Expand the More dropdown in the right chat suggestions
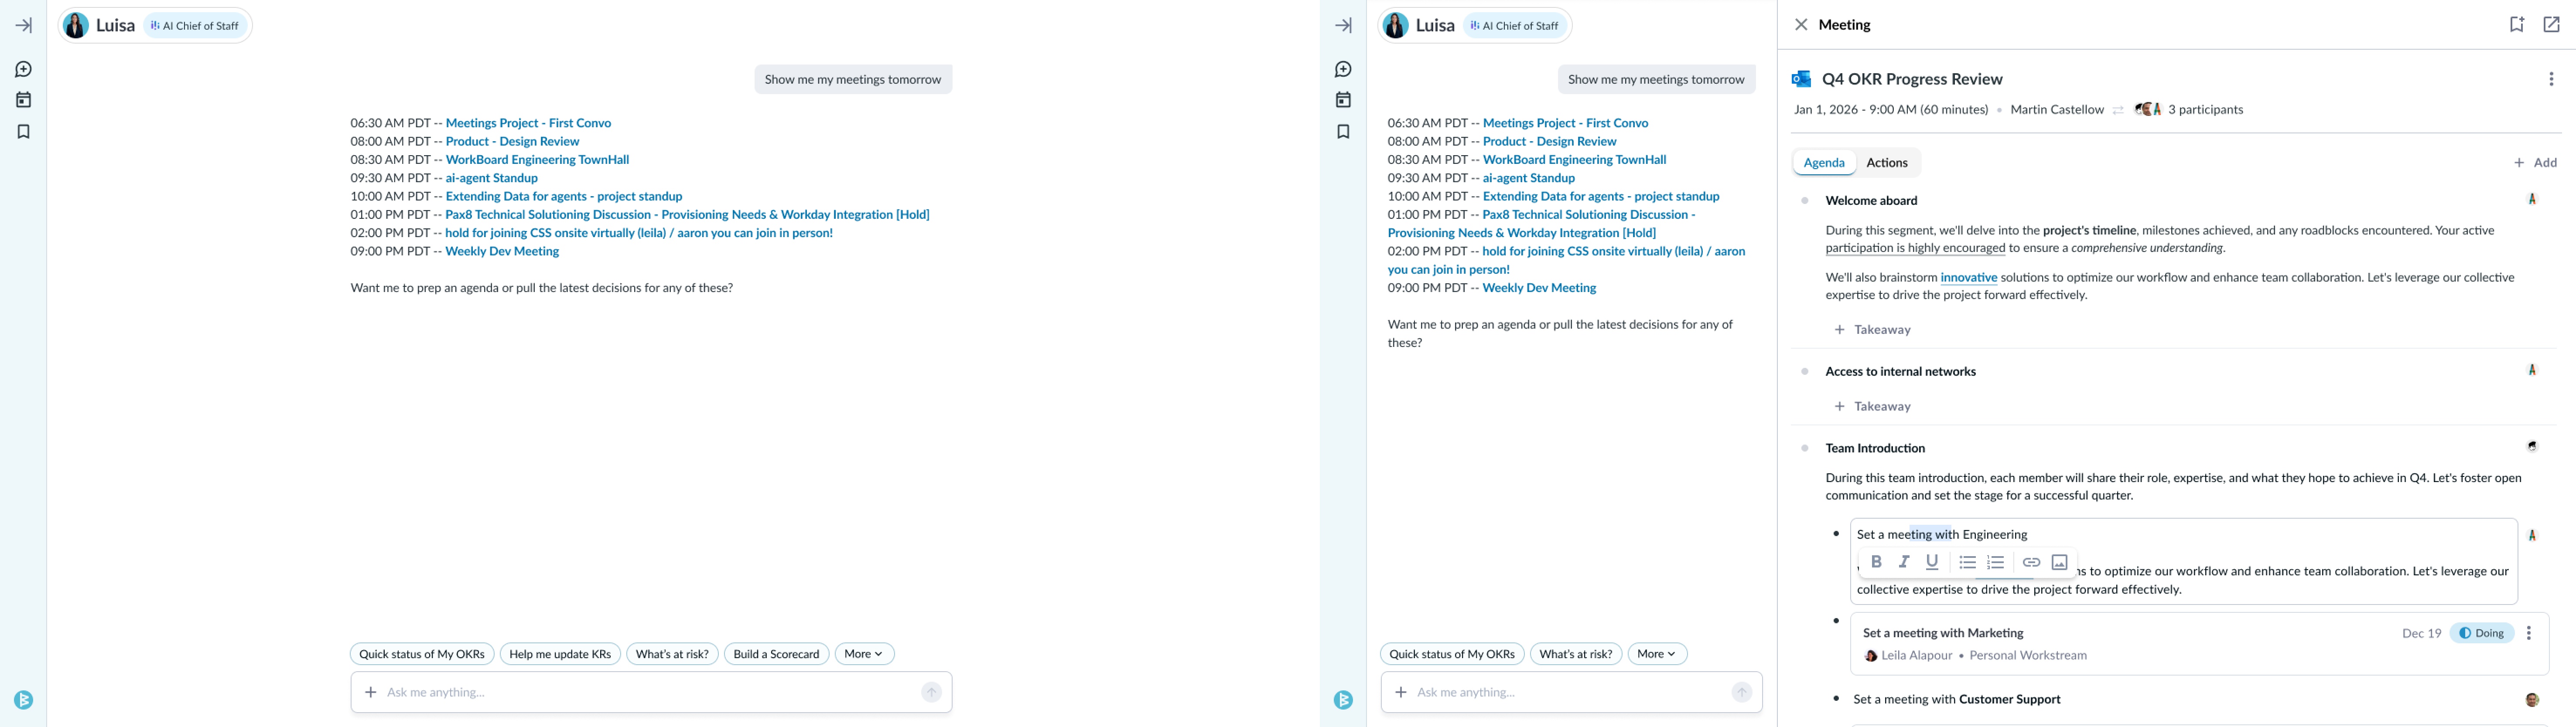 click(x=1657, y=654)
